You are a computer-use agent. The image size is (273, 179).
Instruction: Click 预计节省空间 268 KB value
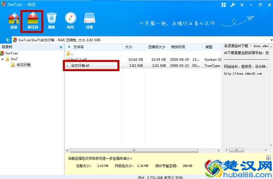[x=188, y=166]
